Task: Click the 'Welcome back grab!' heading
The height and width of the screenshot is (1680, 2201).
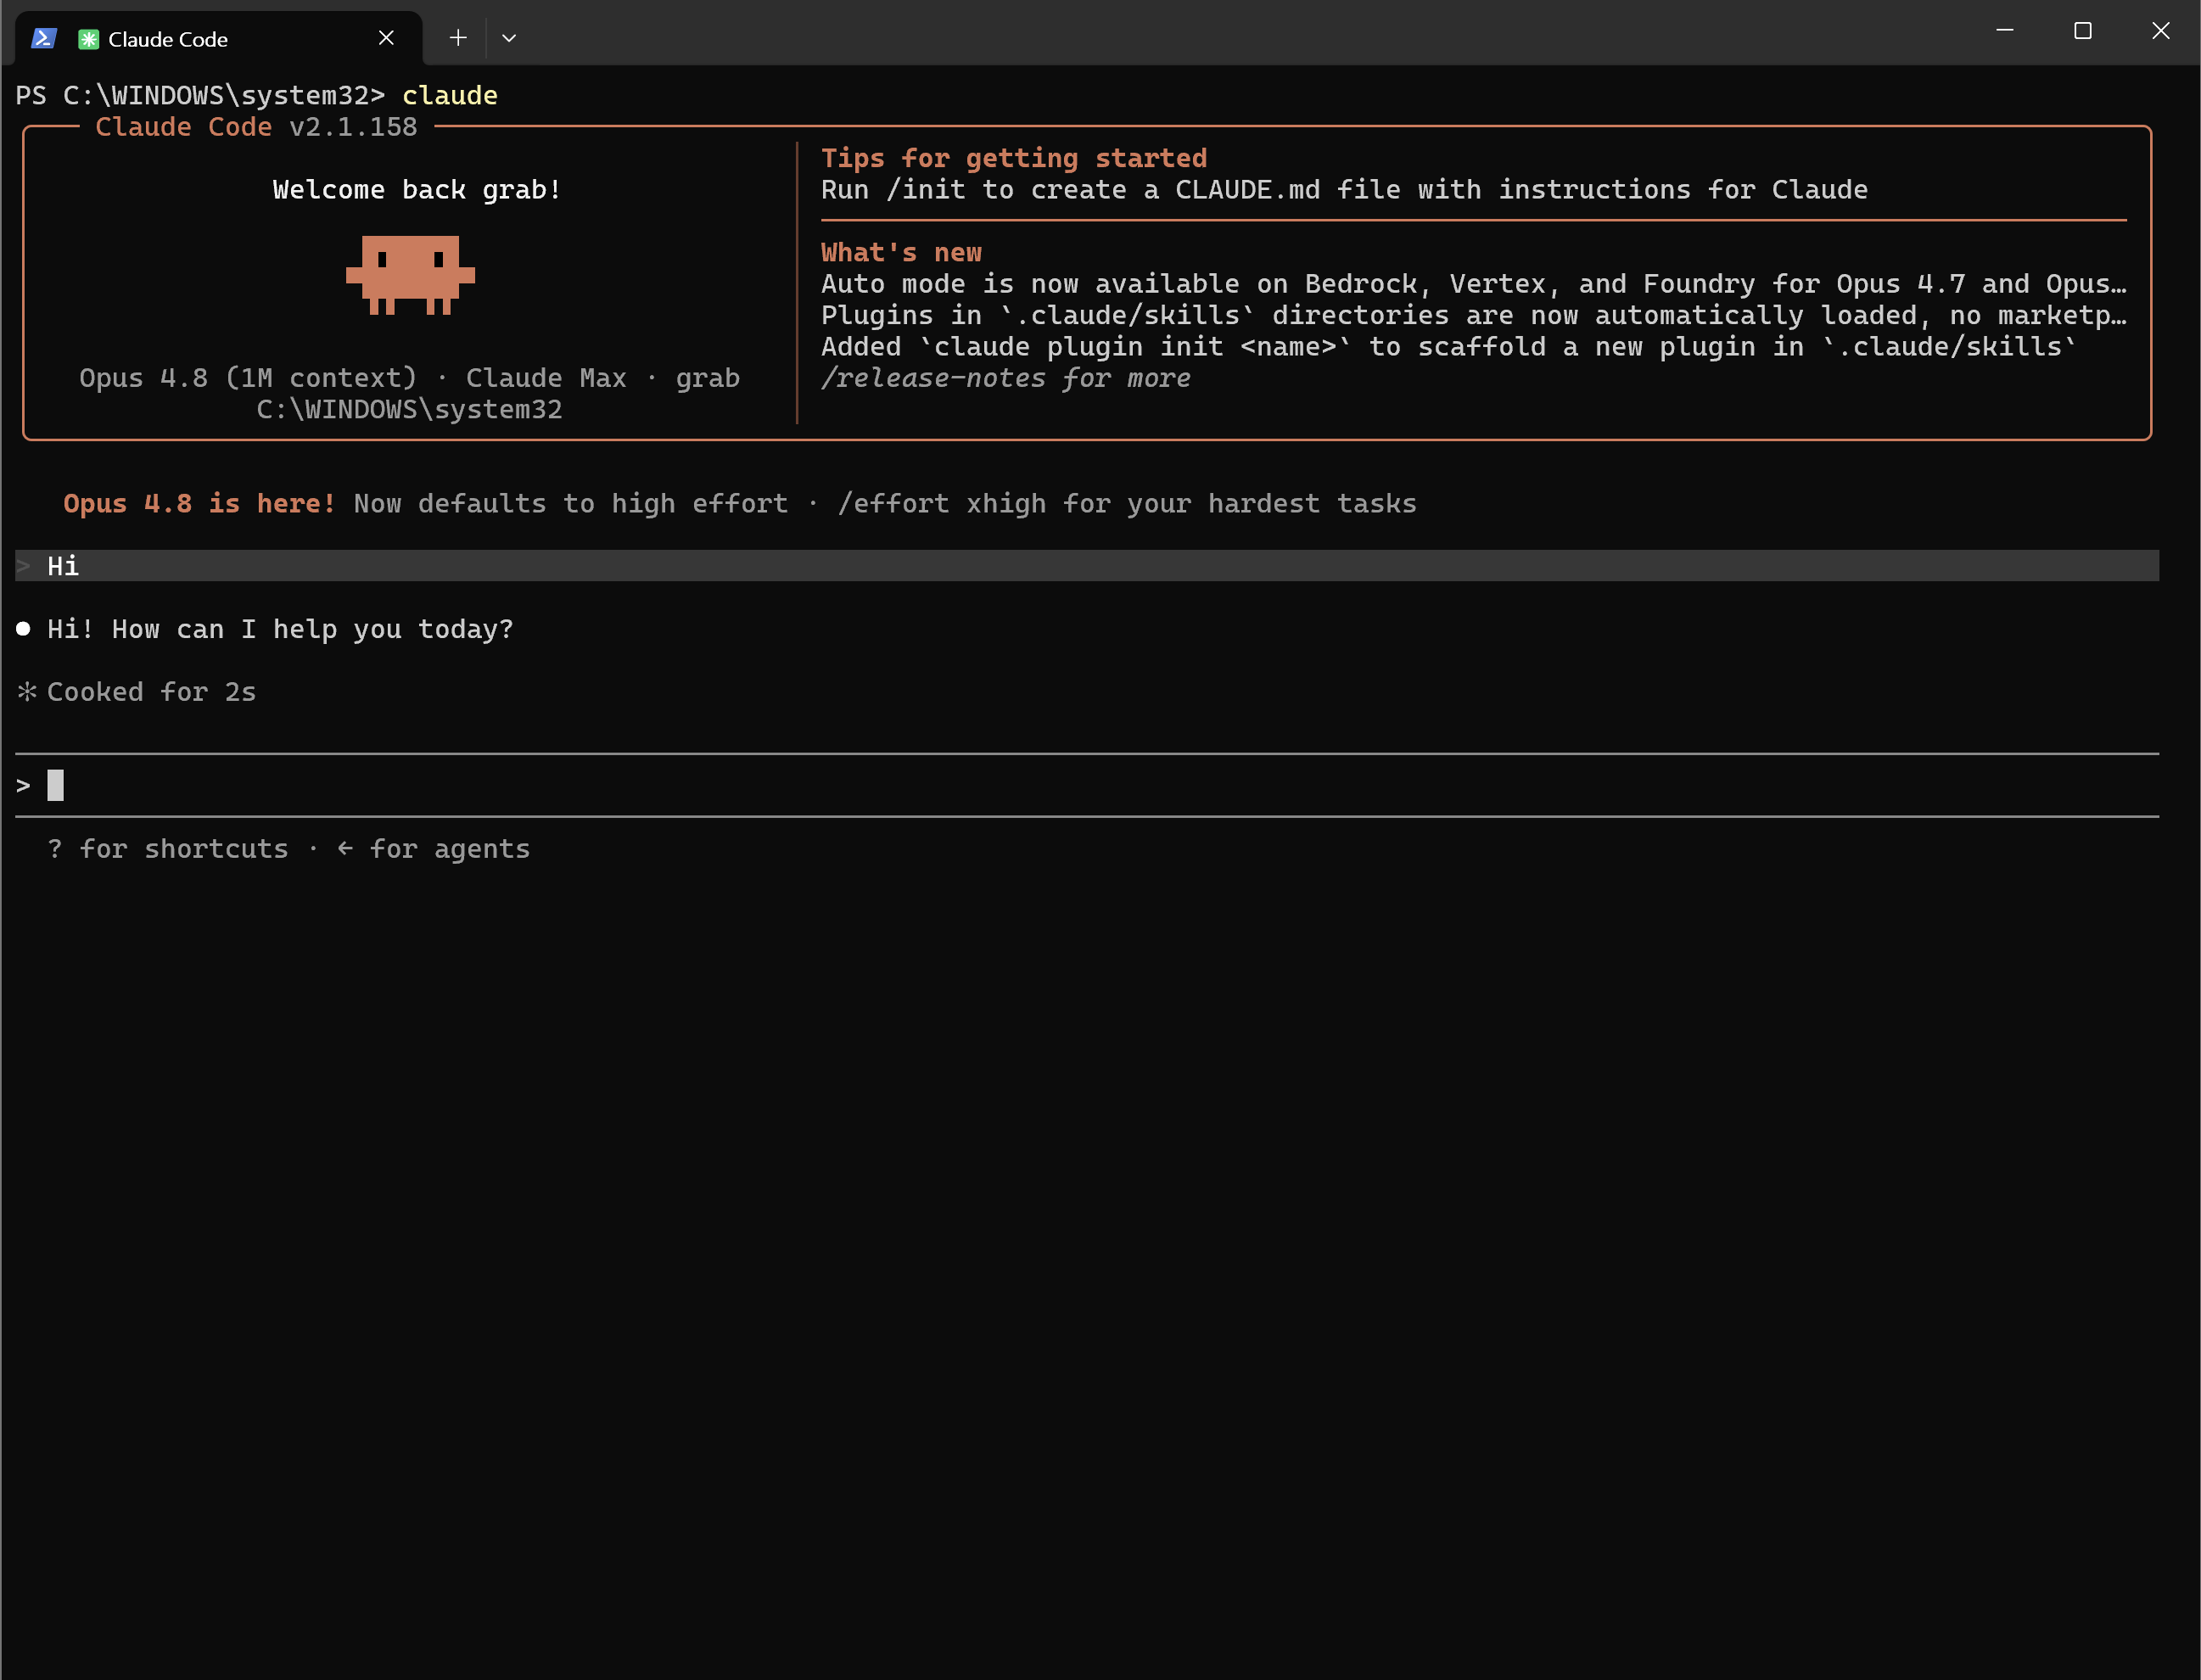Action: [417, 190]
